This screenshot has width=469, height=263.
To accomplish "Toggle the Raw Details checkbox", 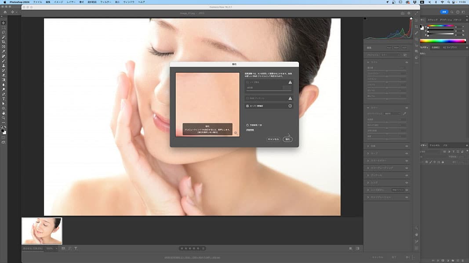I will [247, 98].
